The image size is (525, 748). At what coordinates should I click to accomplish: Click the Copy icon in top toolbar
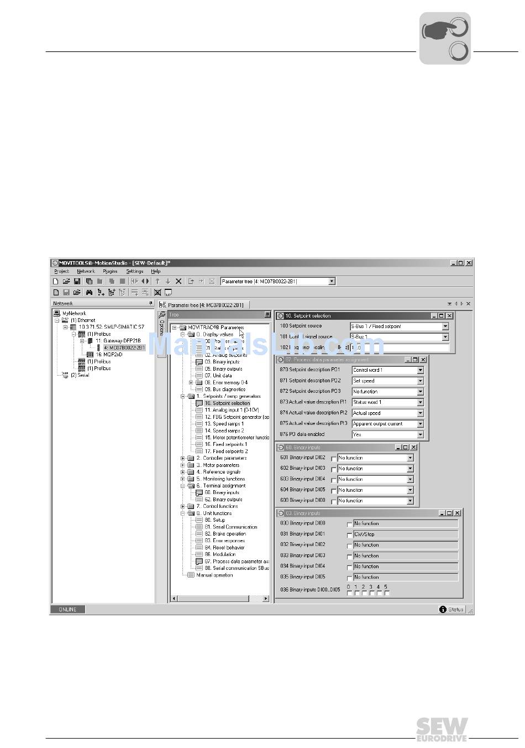point(89,282)
